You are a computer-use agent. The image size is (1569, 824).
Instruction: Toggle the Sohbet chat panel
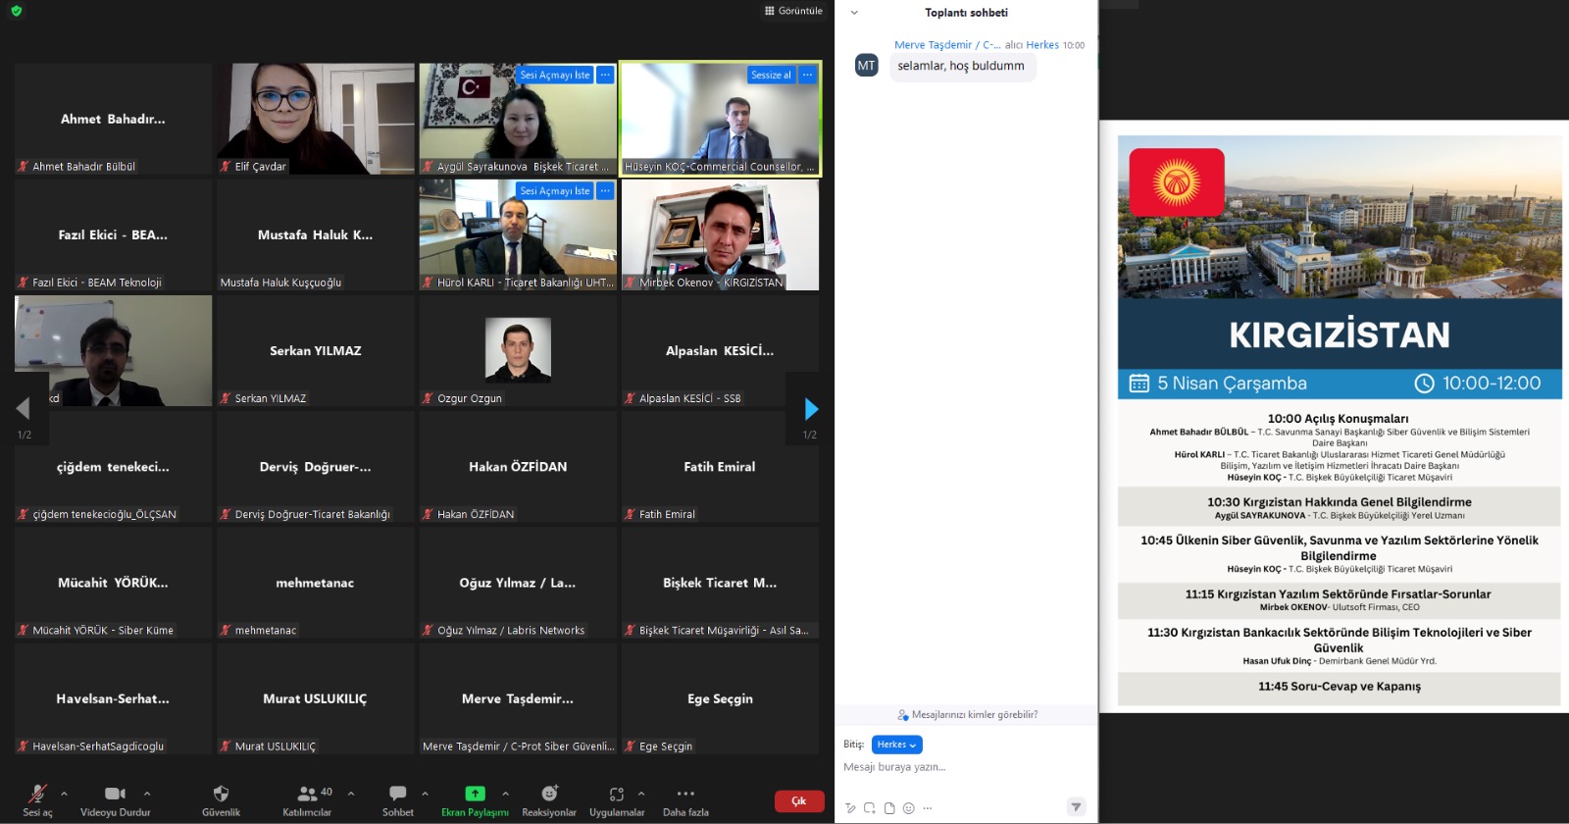(397, 794)
